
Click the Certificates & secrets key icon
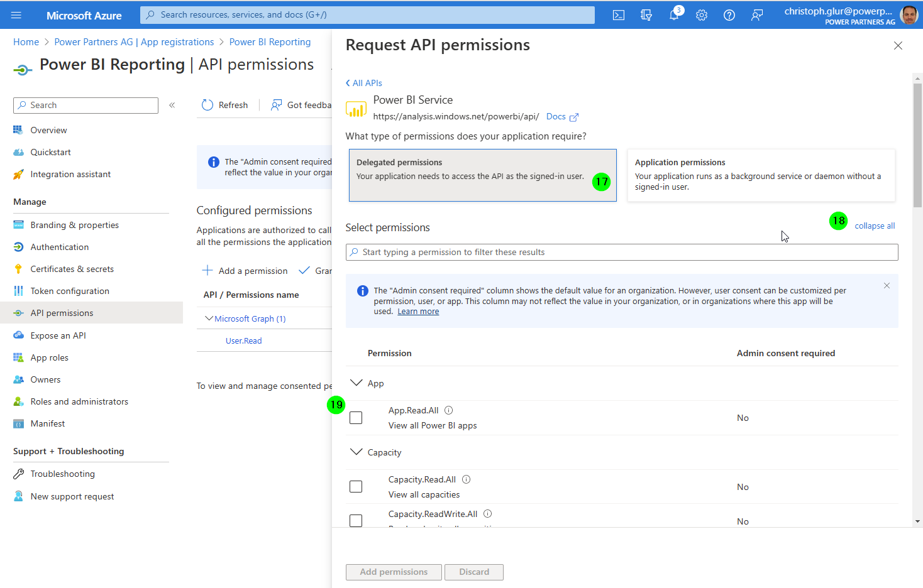(x=18, y=269)
